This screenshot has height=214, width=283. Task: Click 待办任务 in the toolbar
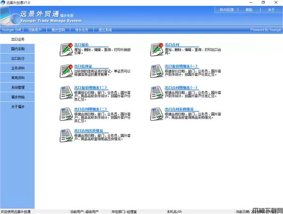pyautogui.click(x=82, y=30)
